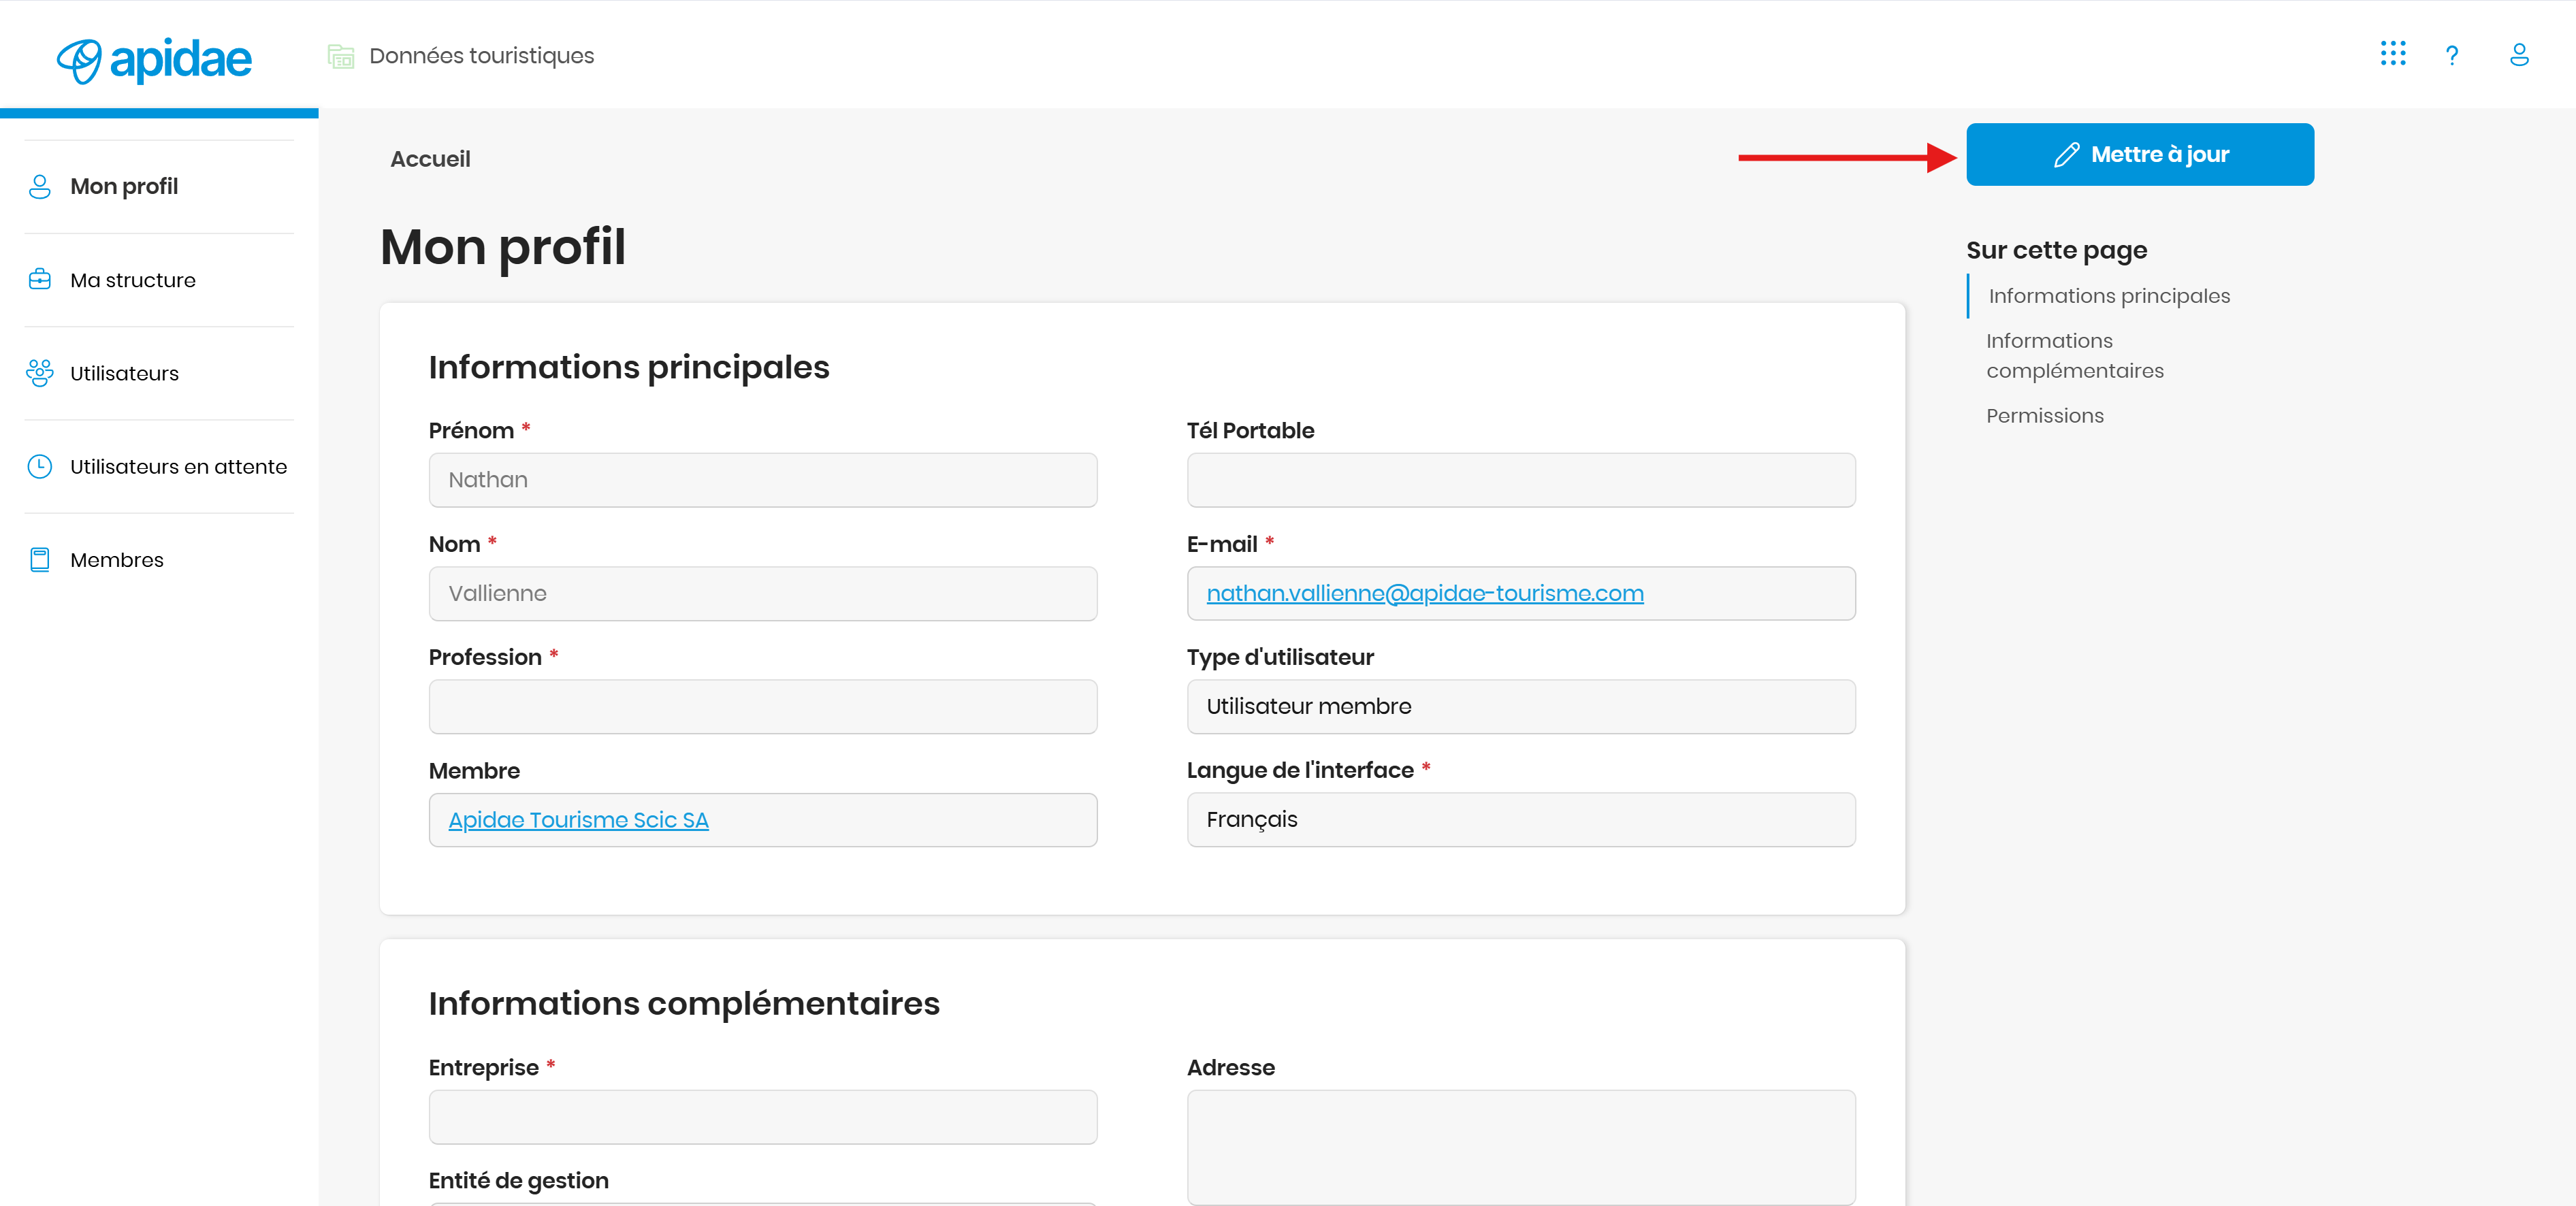Open the user account icon
This screenshot has width=2576, height=1206.
2519,54
